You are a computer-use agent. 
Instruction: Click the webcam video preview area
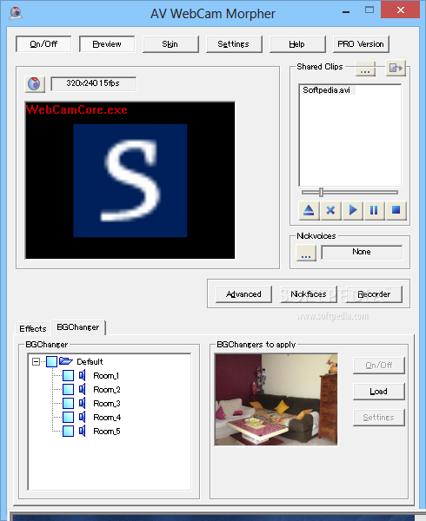pos(130,181)
